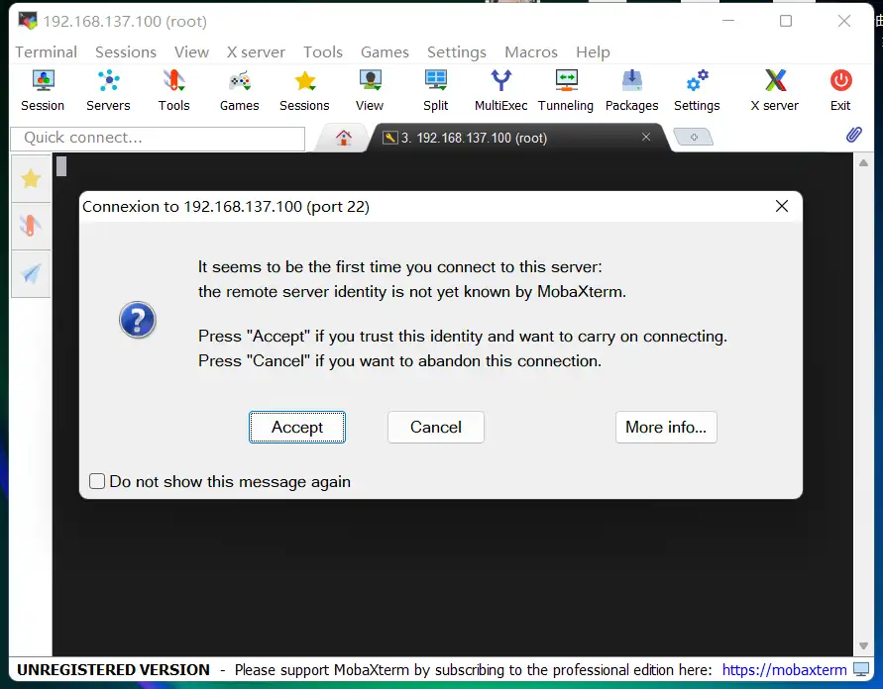The image size is (883, 689).
Task: Close the 192.168.137.100 session tab
Action: tap(646, 137)
